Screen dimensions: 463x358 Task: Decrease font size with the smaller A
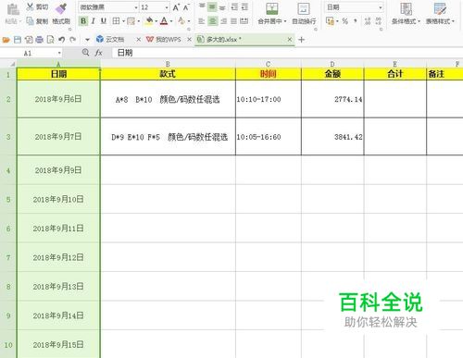[x=186, y=7]
